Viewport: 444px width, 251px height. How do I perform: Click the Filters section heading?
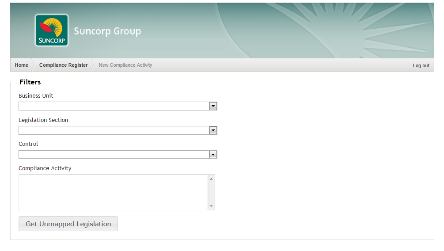pyautogui.click(x=30, y=82)
